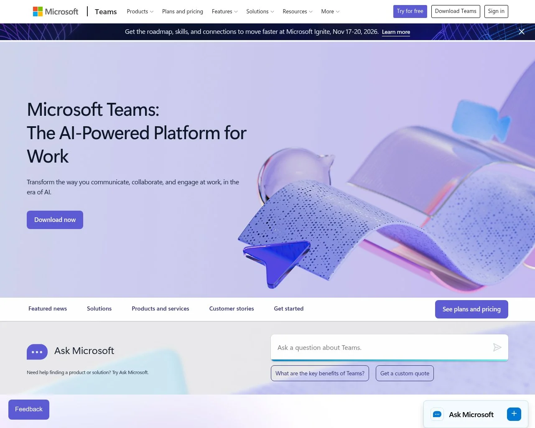
Task: Click the Microsoft logo
Action: pyautogui.click(x=56, y=12)
